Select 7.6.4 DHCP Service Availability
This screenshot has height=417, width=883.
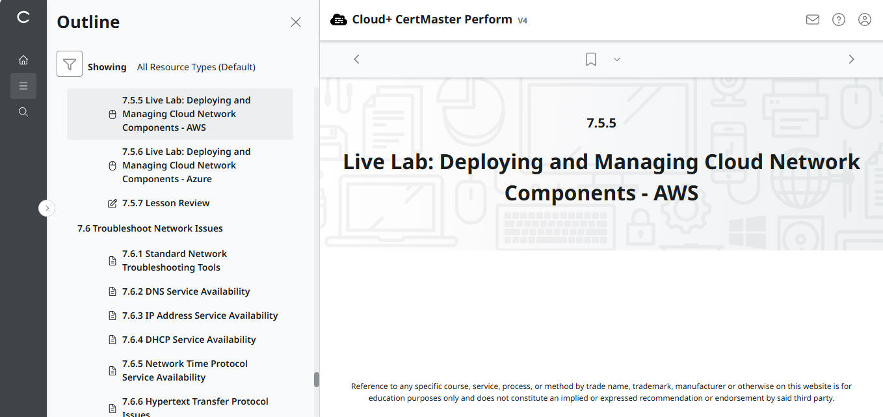(x=189, y=339)
